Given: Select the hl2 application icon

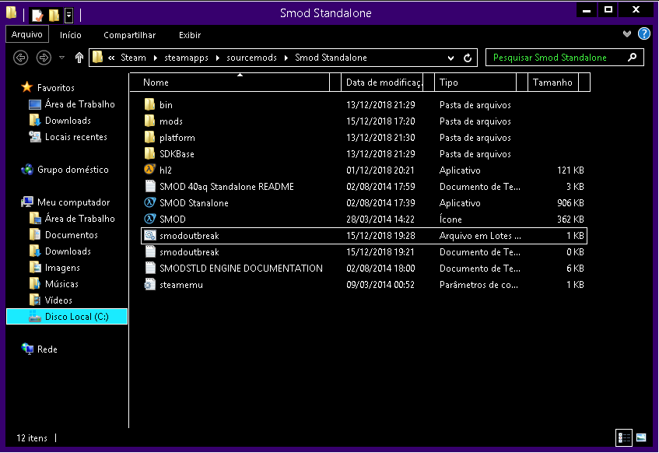Looking at the screenshot, I should [x=149, y=170].
